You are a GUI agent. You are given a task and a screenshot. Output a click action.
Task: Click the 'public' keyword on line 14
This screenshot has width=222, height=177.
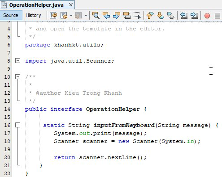[36, 109]
